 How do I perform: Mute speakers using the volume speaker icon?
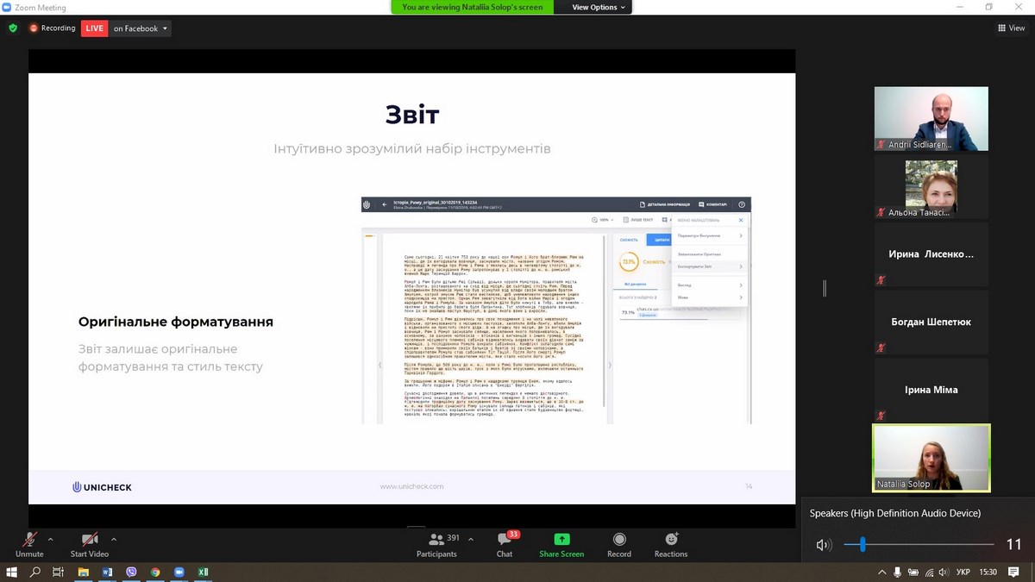(824, 545)
